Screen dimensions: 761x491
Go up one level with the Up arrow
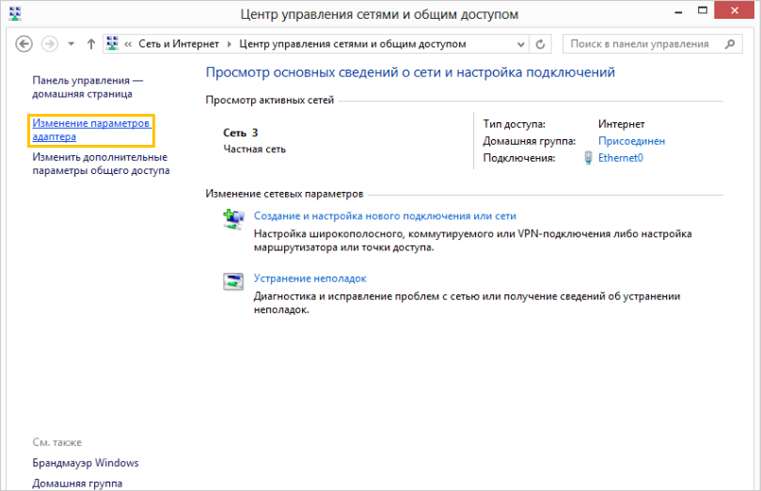tap(90, 44)
